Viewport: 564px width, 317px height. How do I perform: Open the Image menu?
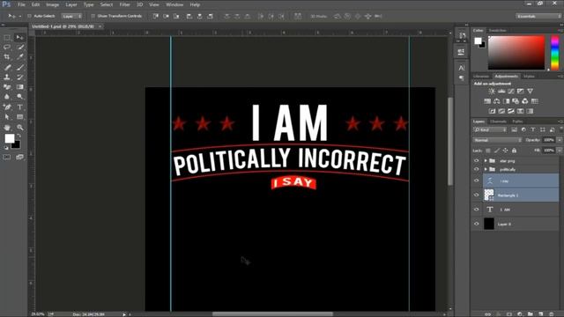(x=52, y=4)
